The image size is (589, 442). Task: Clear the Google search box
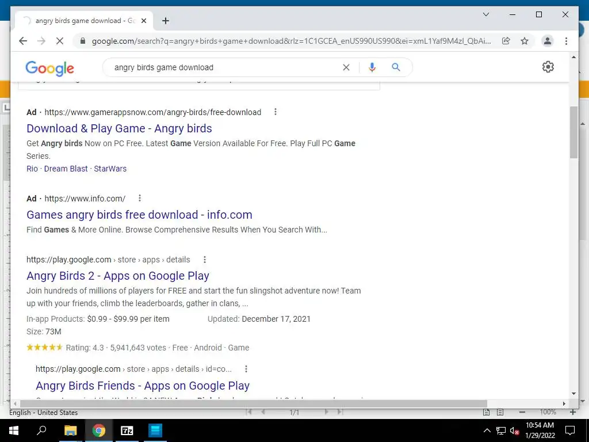point(346,67)
